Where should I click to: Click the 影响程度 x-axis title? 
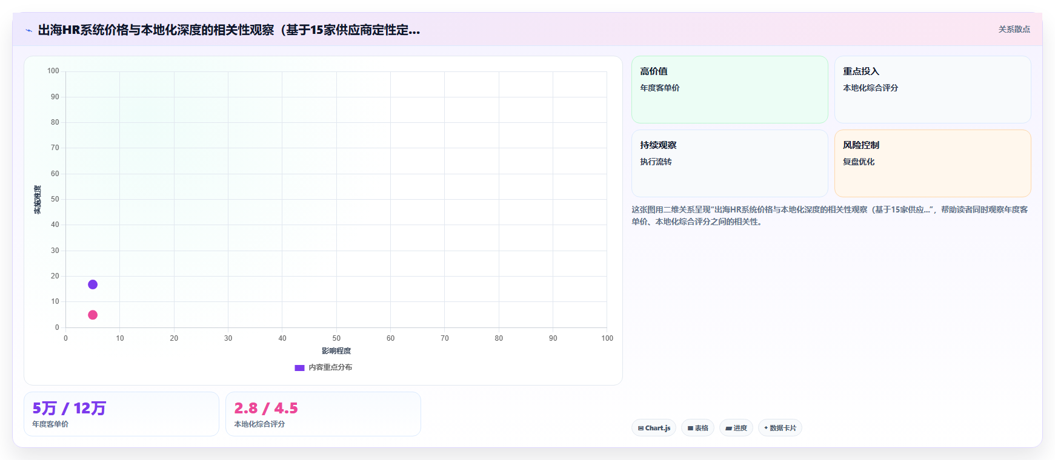(x=336, y=351)
